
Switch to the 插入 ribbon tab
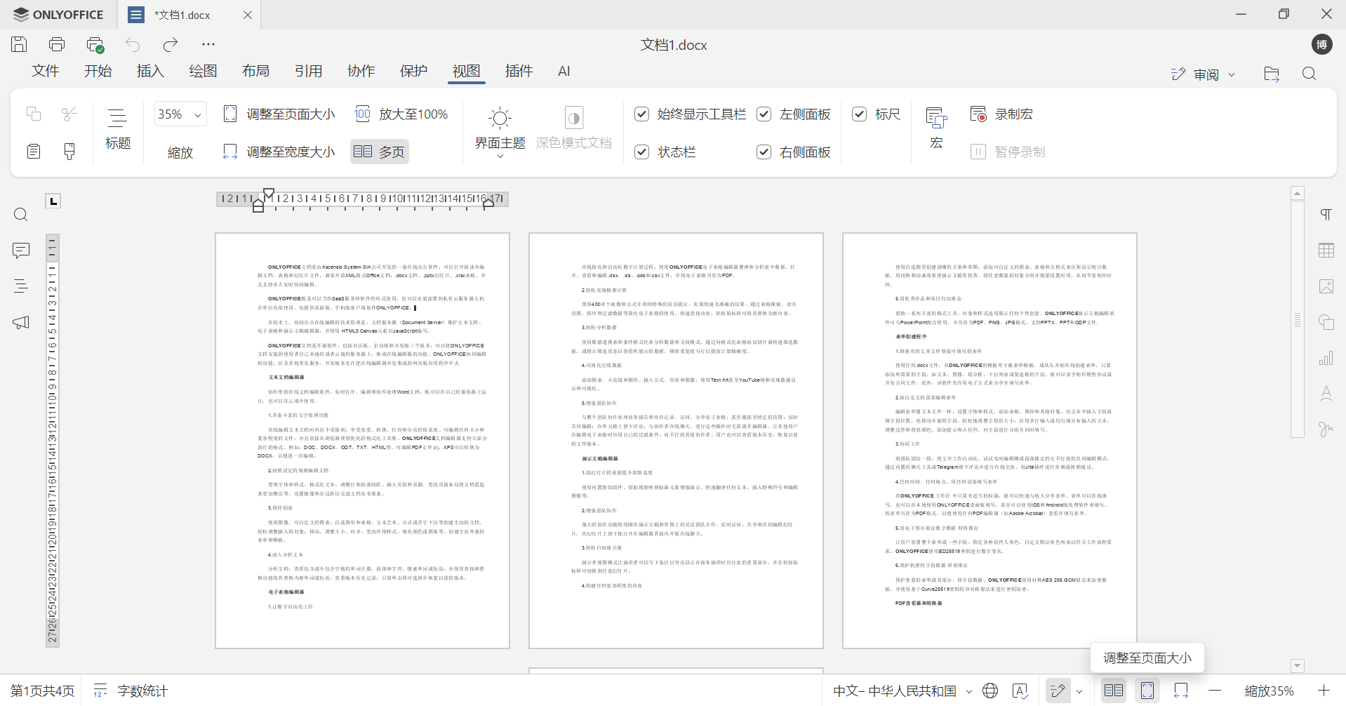point(150,71)
